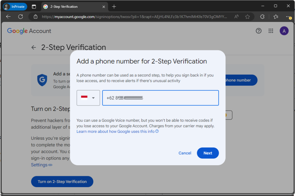Click the browser Back navigation button
Viewport: 295px width, 196px height.
pyautogui.click(x=8, y=17)
